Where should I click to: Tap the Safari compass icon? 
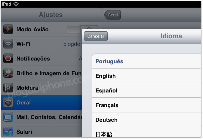[x=8, y=131]
